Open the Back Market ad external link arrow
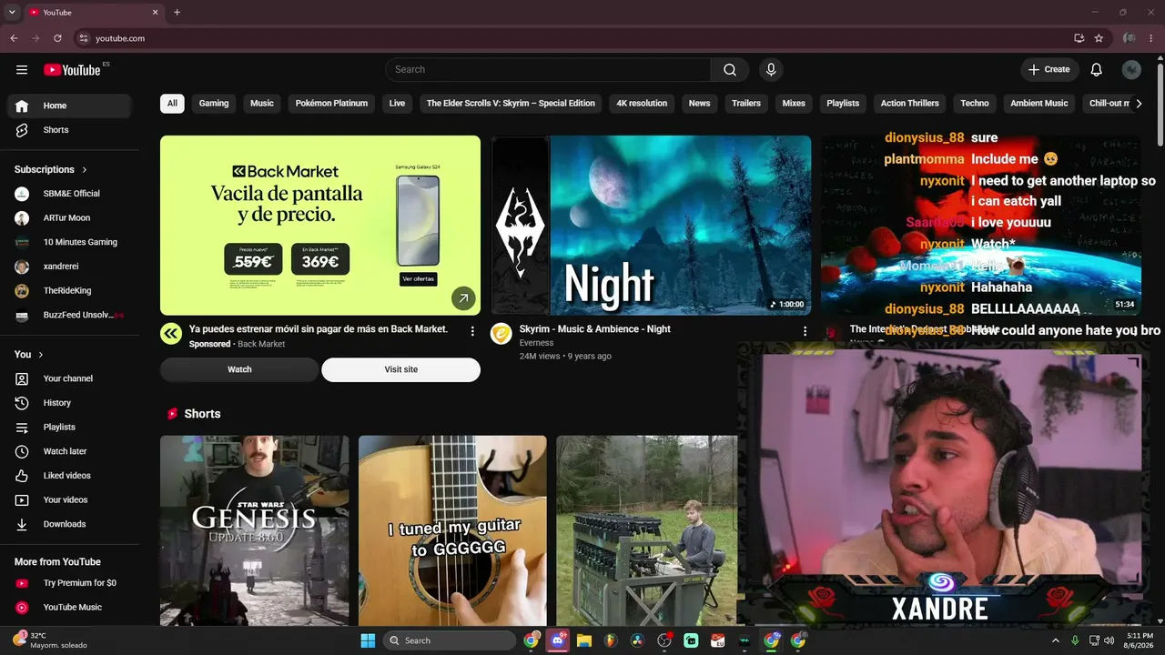This screenshot has width=1165, height=655. (463, 297)
